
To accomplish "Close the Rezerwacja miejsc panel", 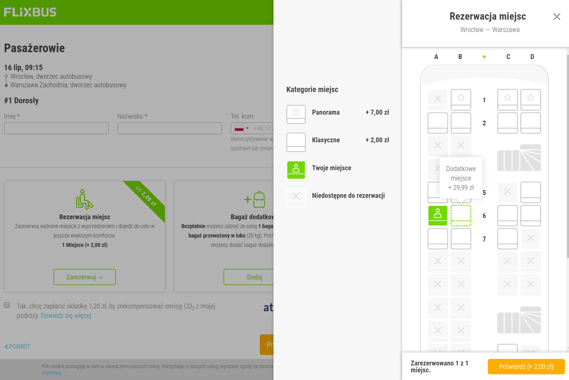I will [556, 17].
